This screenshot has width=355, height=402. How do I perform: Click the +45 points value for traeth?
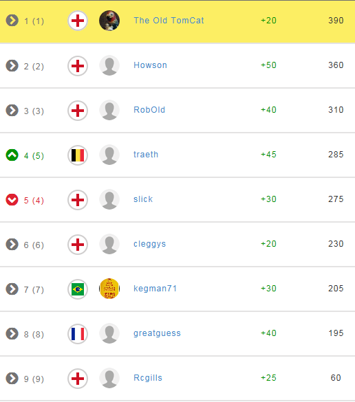point(268,155)
